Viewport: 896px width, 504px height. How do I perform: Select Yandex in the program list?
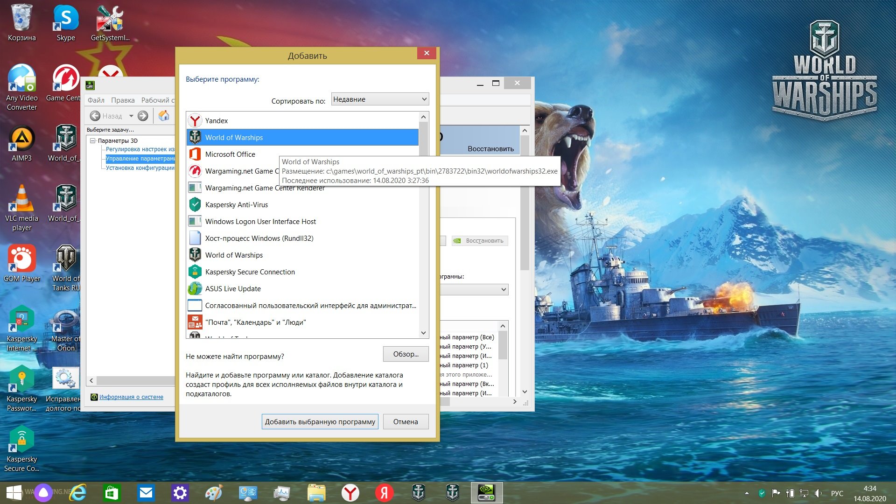tap(302, 120)
